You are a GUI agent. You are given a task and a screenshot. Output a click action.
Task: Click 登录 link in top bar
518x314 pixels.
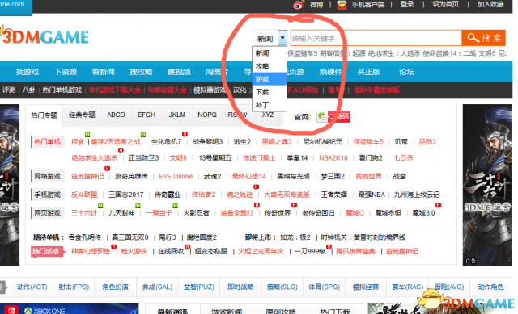pos(407,4)
